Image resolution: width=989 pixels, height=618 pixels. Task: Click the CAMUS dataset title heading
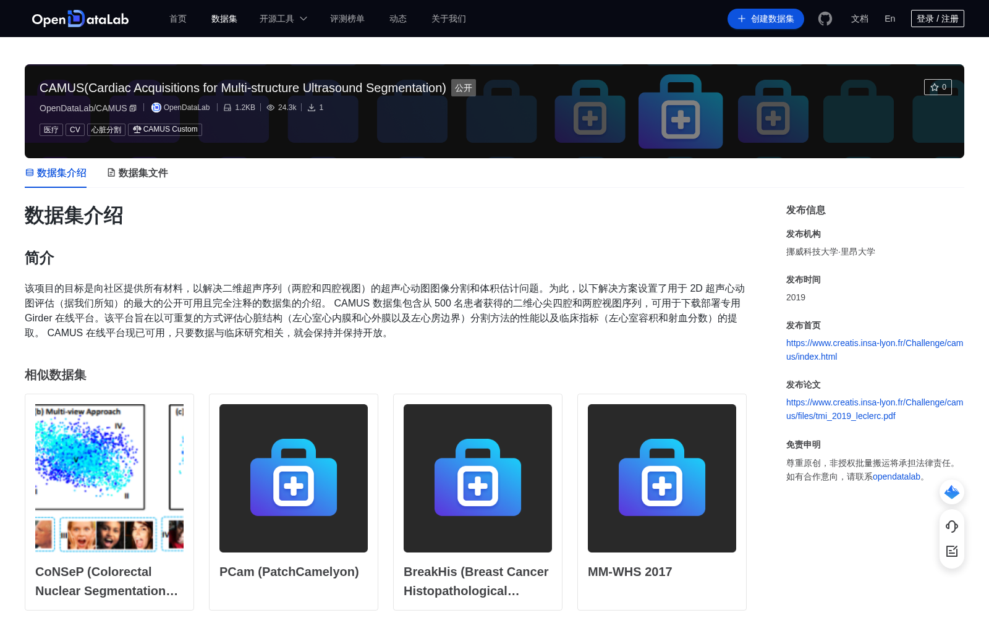[x=243, y=88]
